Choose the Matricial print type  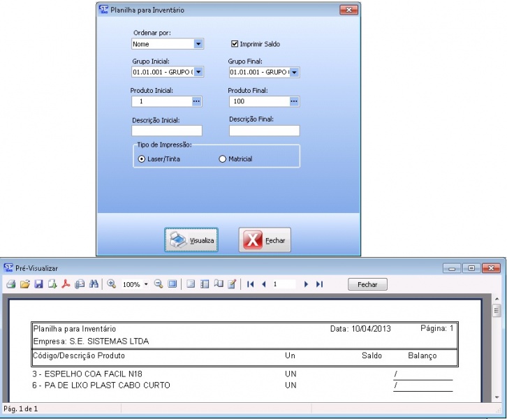[223, 159]
